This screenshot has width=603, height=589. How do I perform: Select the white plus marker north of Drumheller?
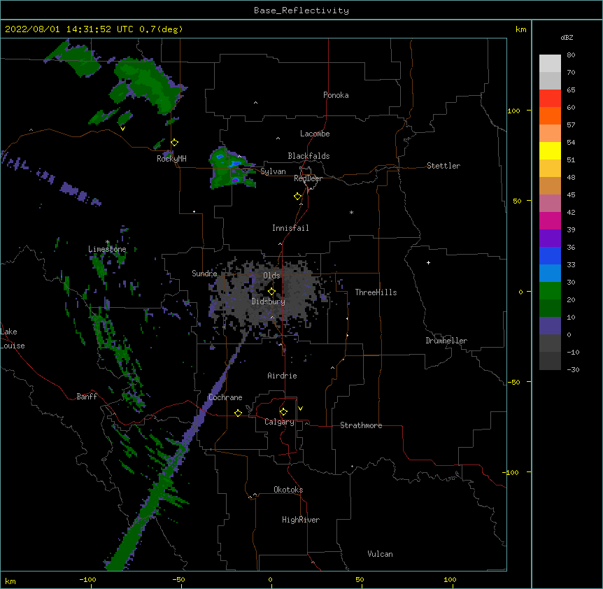(428, 262)
